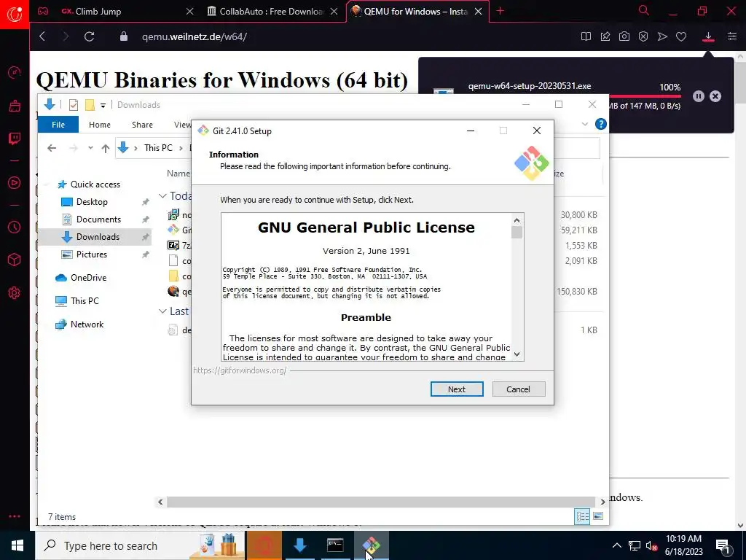Select Pictures in explorer sidebar
This screenshot has height=560, width=746.
(92, 254)
